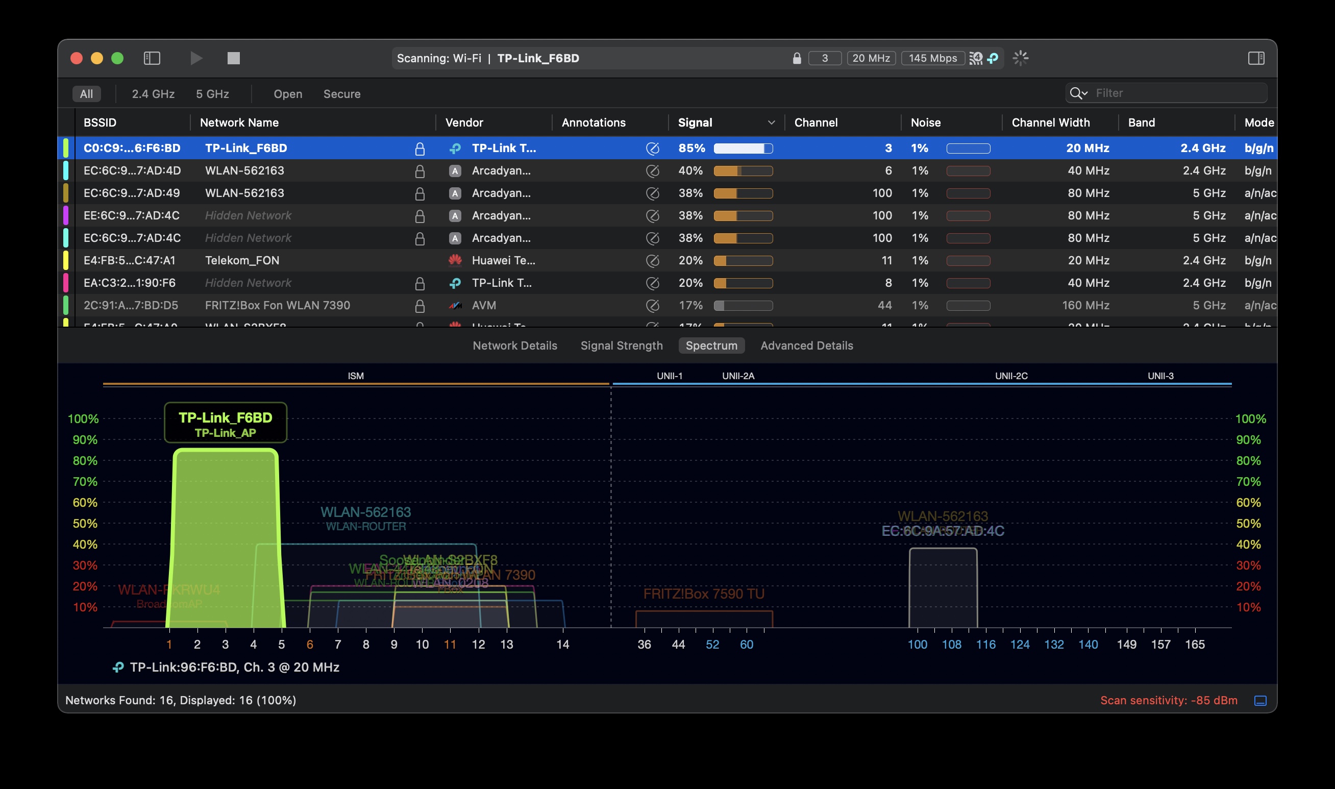Click the 145 Mbps badge in toolbar
Image resolution: width=1335 pixels, height=789 pixels.
point(932,58)
